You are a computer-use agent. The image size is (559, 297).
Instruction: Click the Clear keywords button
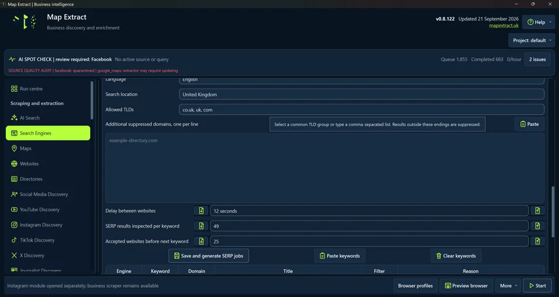455,256
